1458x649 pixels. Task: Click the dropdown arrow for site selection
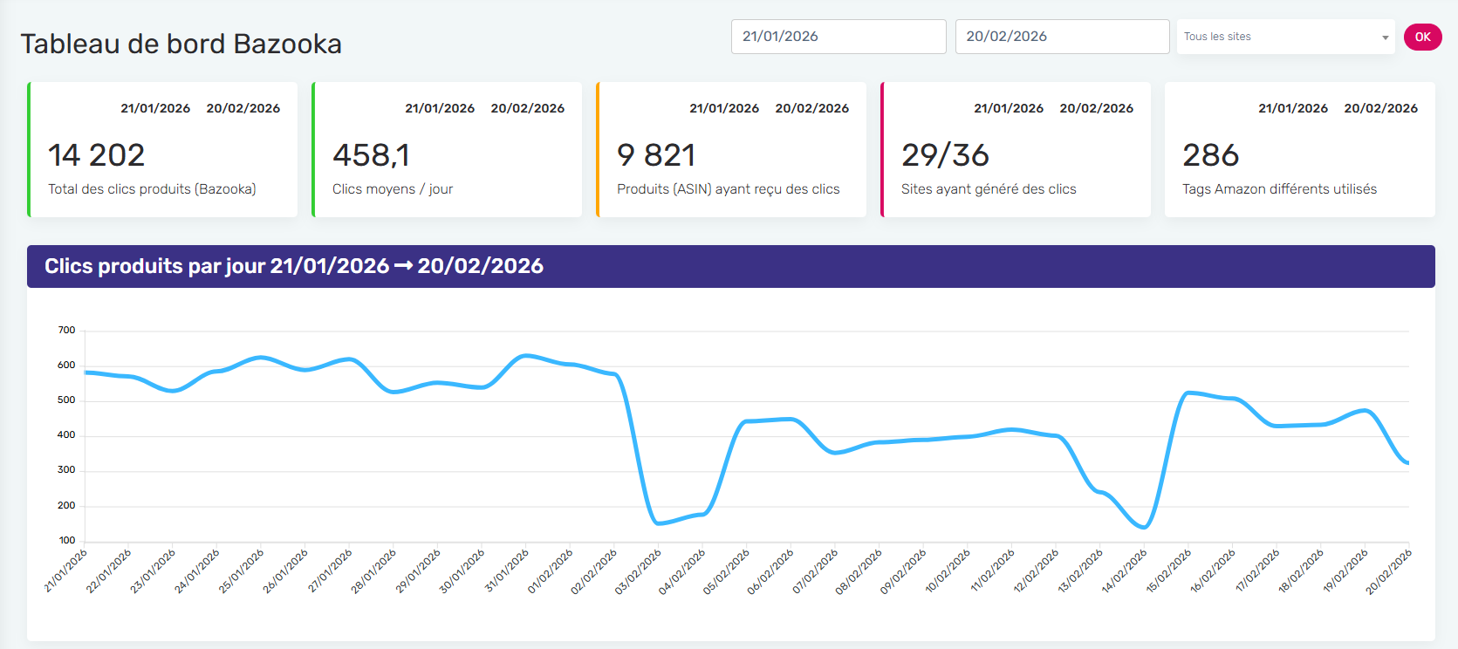[1385, 38]
